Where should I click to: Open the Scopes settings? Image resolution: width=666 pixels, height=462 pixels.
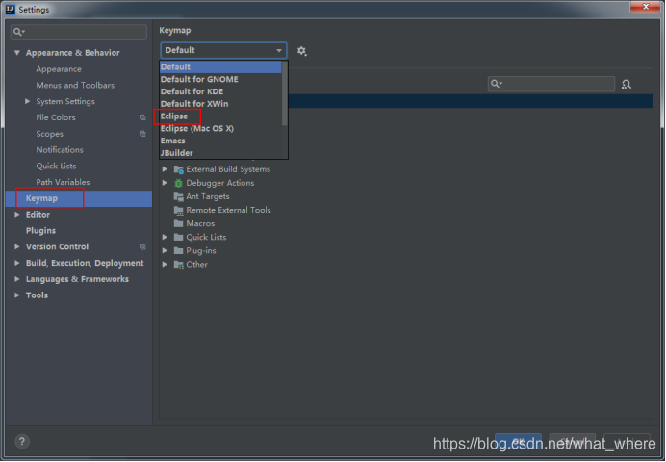point(50,134)
